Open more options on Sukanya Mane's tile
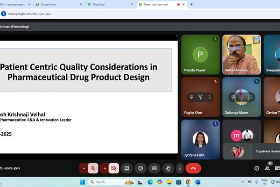The height and width of the screenshot is (187, 280). [x=251, y=97]
